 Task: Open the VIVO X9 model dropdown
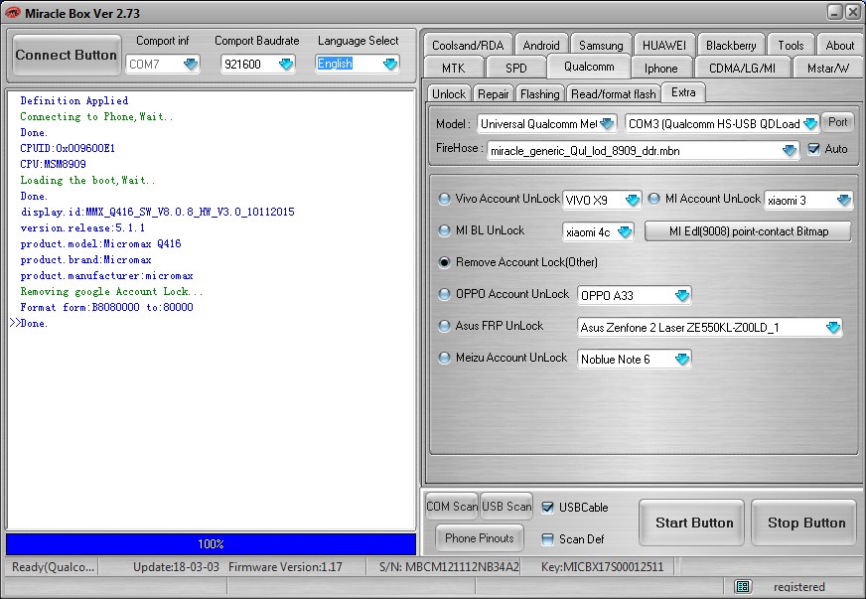pos(633,200)
